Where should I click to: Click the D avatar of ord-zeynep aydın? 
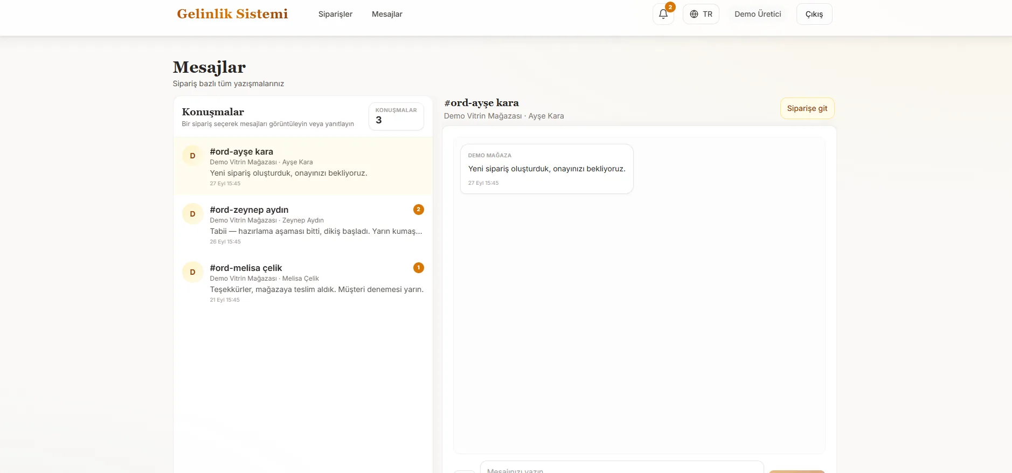tap(192, 214)
